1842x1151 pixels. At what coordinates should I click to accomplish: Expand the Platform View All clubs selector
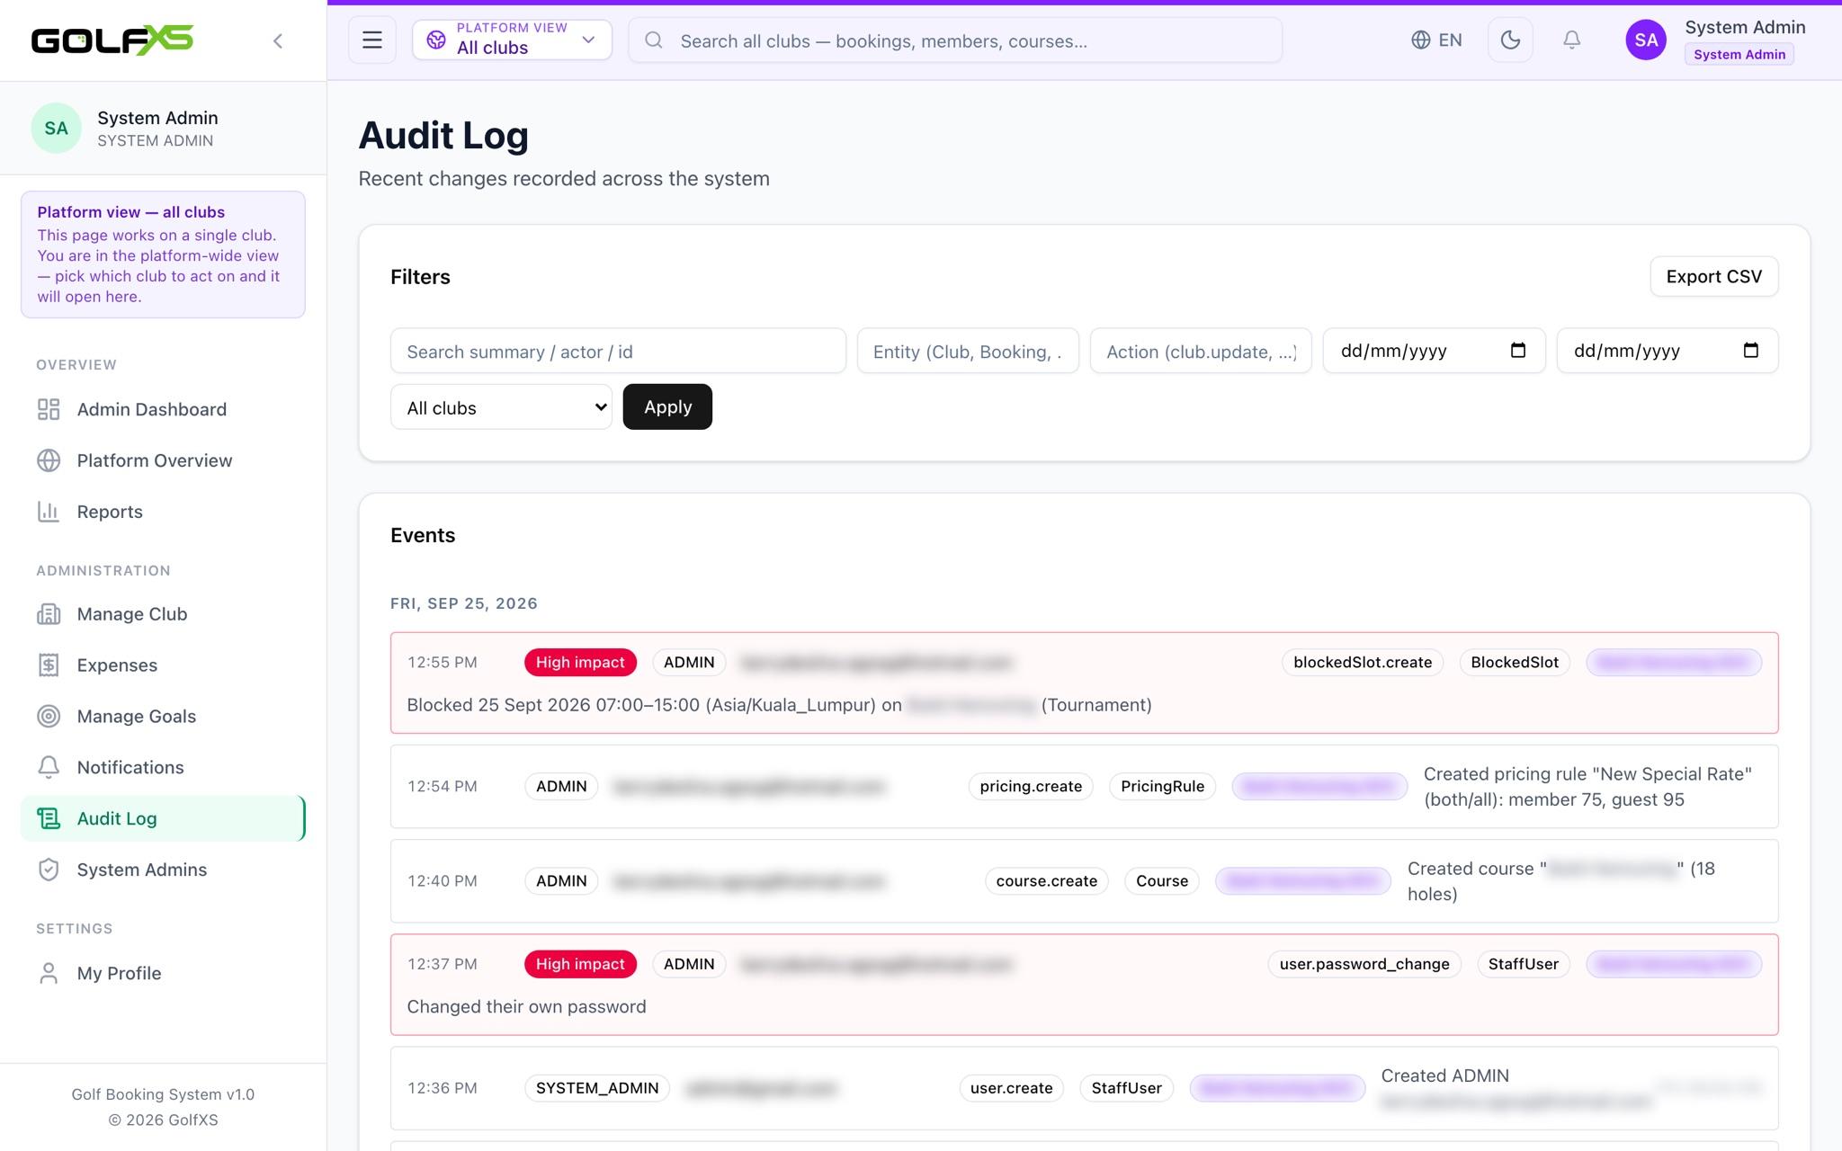[512, 40]
